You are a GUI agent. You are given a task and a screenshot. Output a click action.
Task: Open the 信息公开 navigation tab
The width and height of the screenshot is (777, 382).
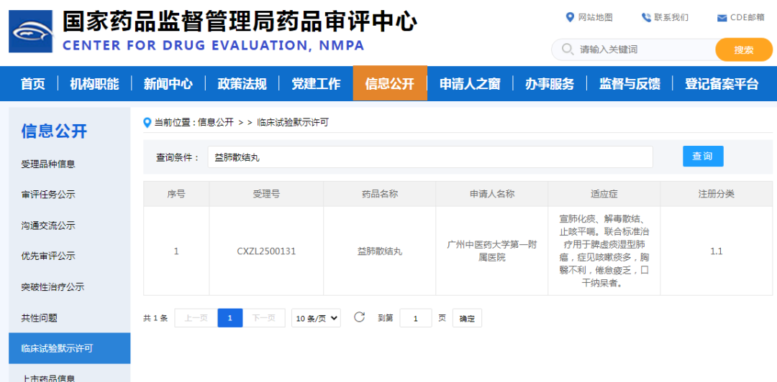pos(389,84)
